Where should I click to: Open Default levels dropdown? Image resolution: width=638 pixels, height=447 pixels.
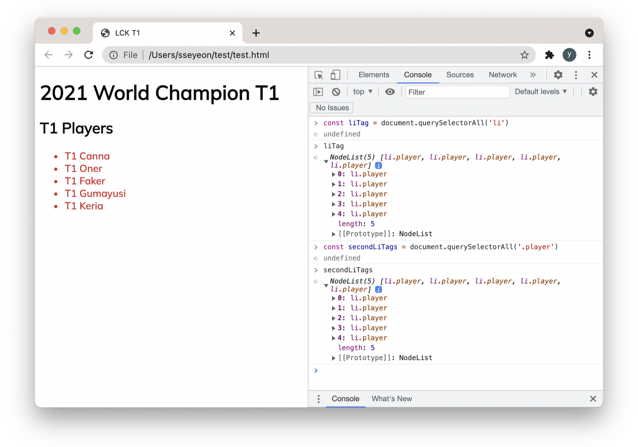click(540, 92)
